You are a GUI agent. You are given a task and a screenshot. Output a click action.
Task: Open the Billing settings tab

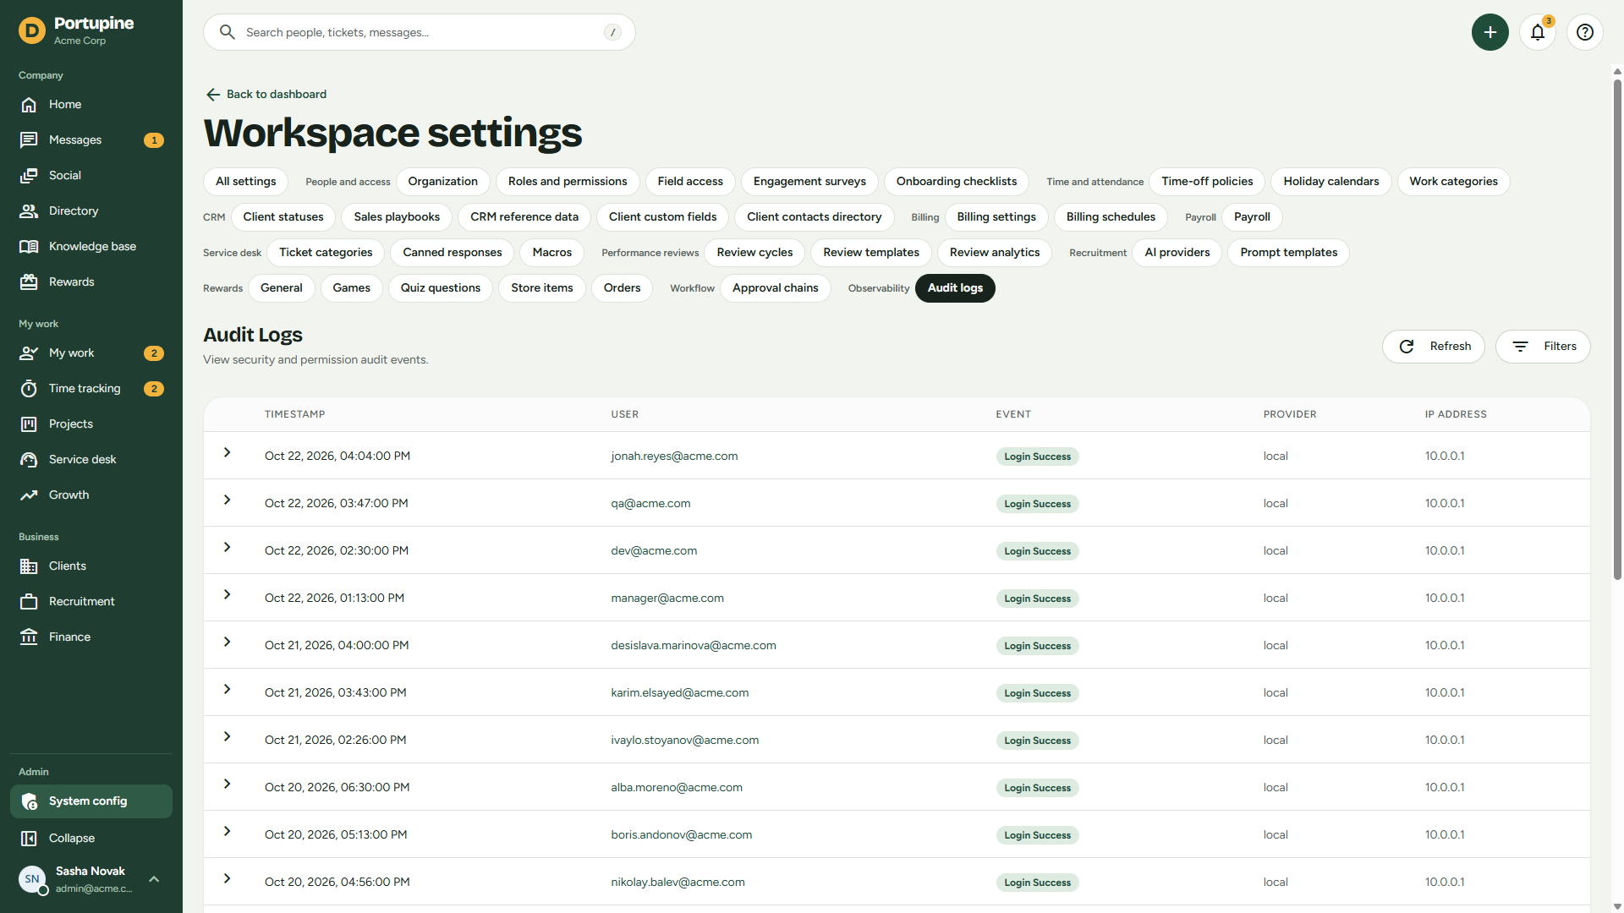click(996, 217)
